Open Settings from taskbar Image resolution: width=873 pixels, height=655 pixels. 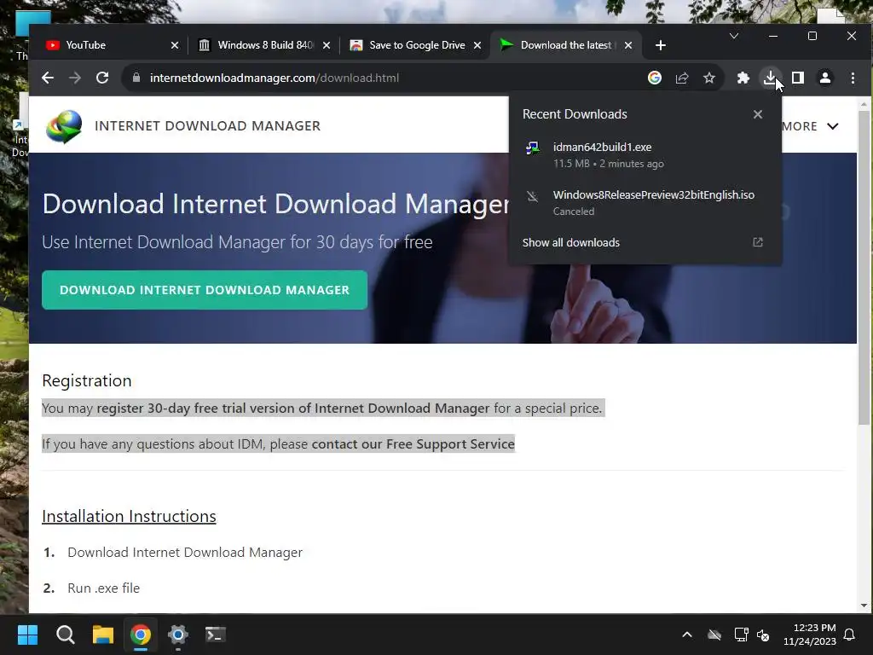coord(178,635)
